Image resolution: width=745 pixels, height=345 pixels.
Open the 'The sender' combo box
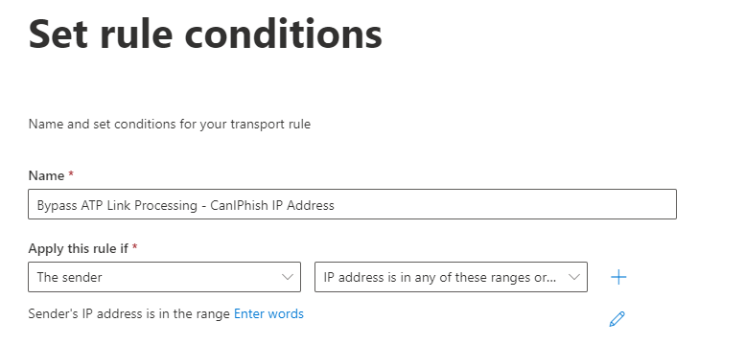[x=164, y=277]
